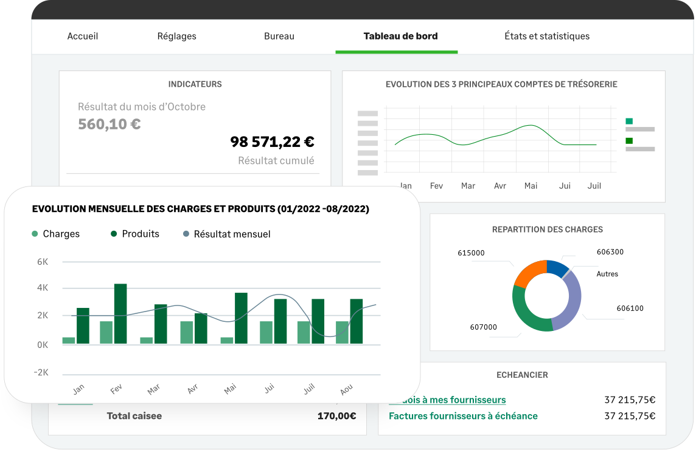This screenshot has width=696, height=450.
Task: Click the 'Résultat cumulé' label
Action: coord(276,161)
